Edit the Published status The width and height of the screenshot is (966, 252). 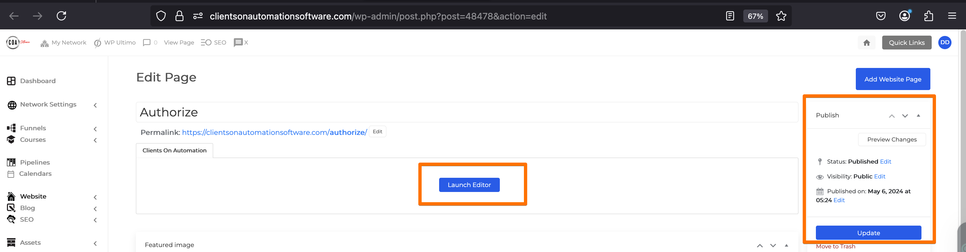click(x=885, y=162)
